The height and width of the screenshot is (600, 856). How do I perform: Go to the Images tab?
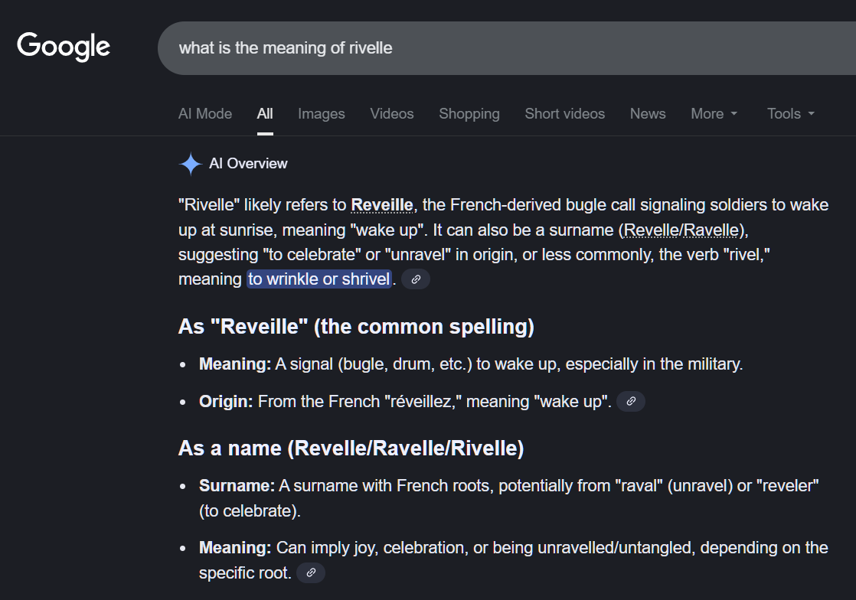coord(321,113)
